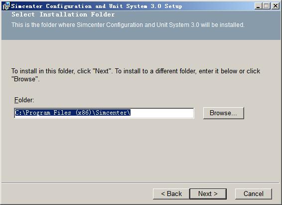The height and width of the screenshot is (205, 282).
Task: Click the Folder: label above the path box
Action: click(x=24, y=100)
